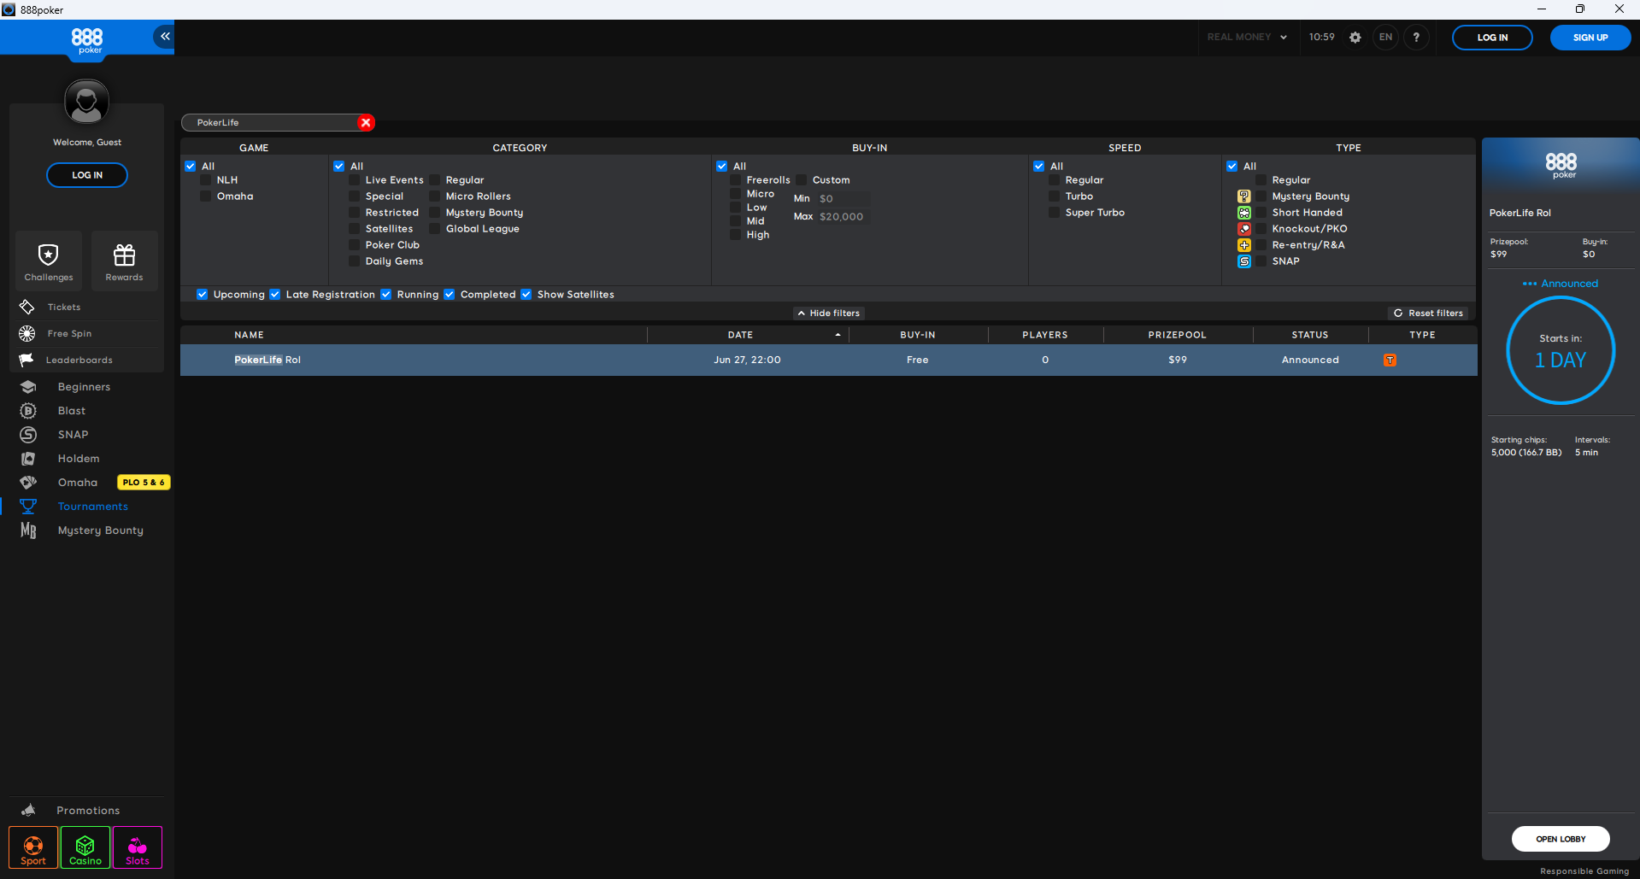Click Knockout/PKO type filter icon
The height and width of the screenshot is (879, 1640).
click(1244, 229)
